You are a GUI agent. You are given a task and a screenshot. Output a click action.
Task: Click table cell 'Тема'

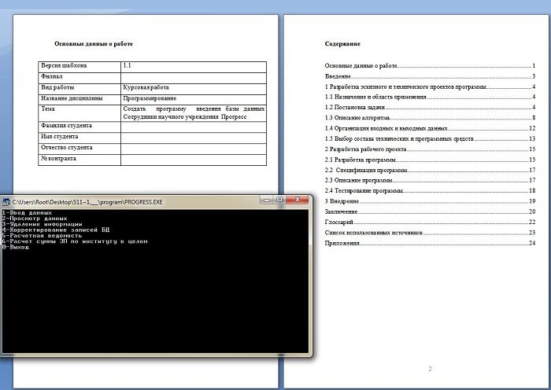pos(80,113)
